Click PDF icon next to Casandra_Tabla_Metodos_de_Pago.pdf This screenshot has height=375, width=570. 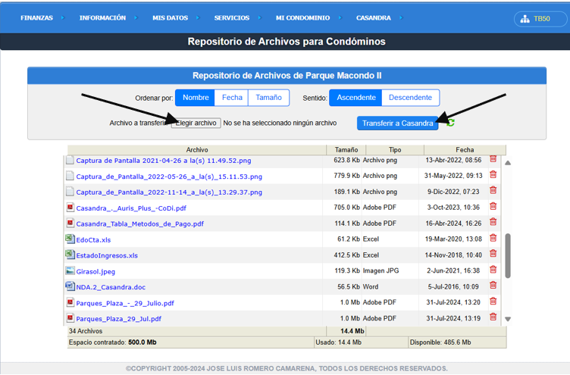pyautogui.click(x=70, y=223)
